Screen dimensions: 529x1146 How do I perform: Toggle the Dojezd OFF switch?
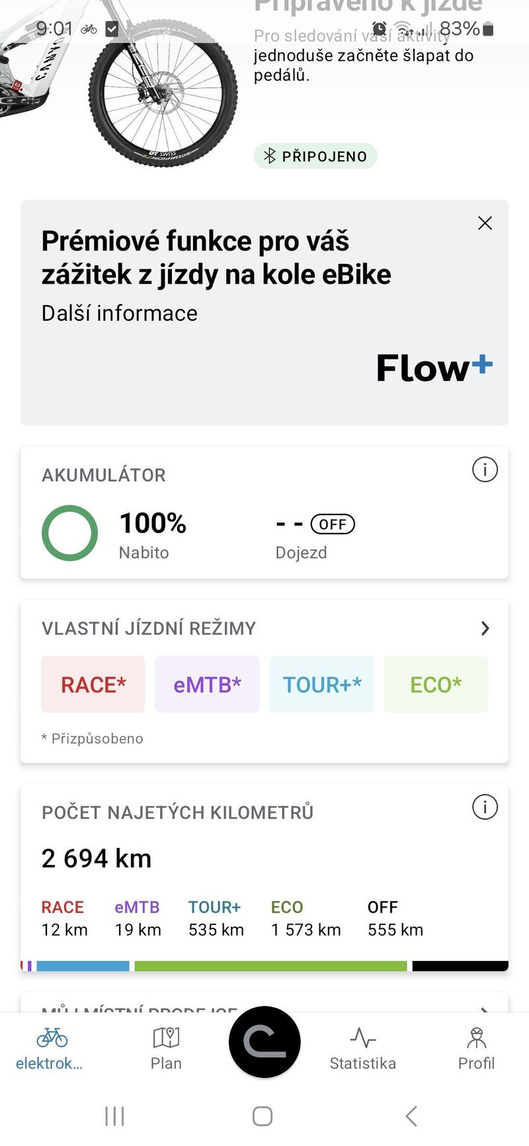click(333, 524)
